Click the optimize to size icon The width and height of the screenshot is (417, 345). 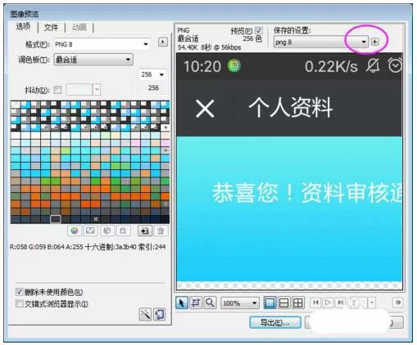[x=160, y=315]
